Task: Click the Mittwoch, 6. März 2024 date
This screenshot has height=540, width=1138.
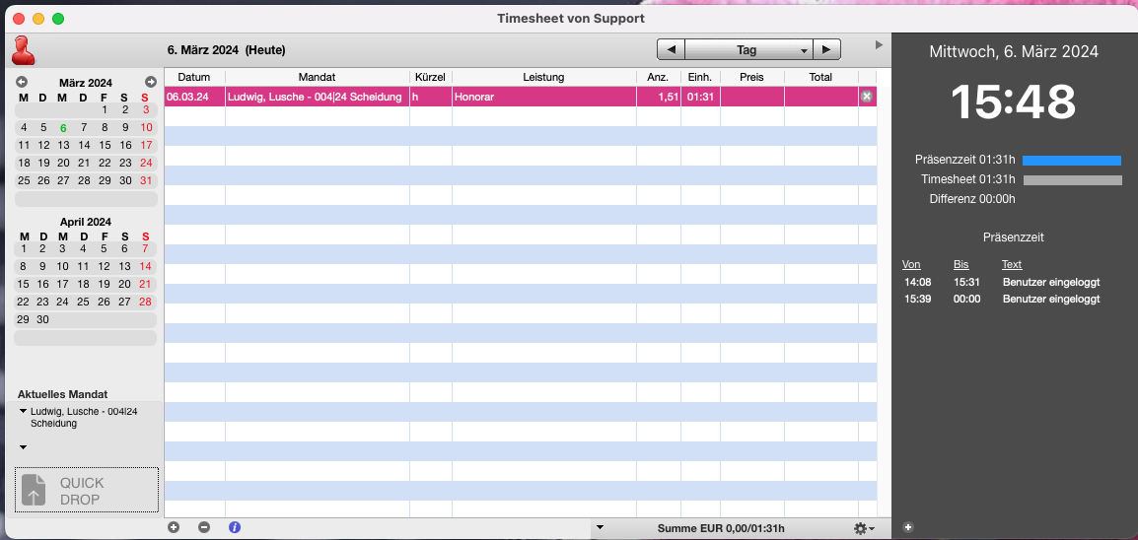Action: (x=1013, y=51)
